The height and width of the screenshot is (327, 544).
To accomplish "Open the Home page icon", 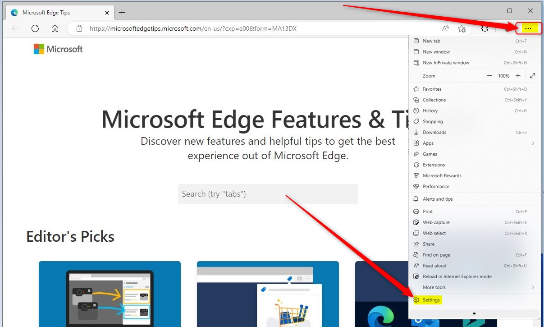I will [x=54, y=28].
